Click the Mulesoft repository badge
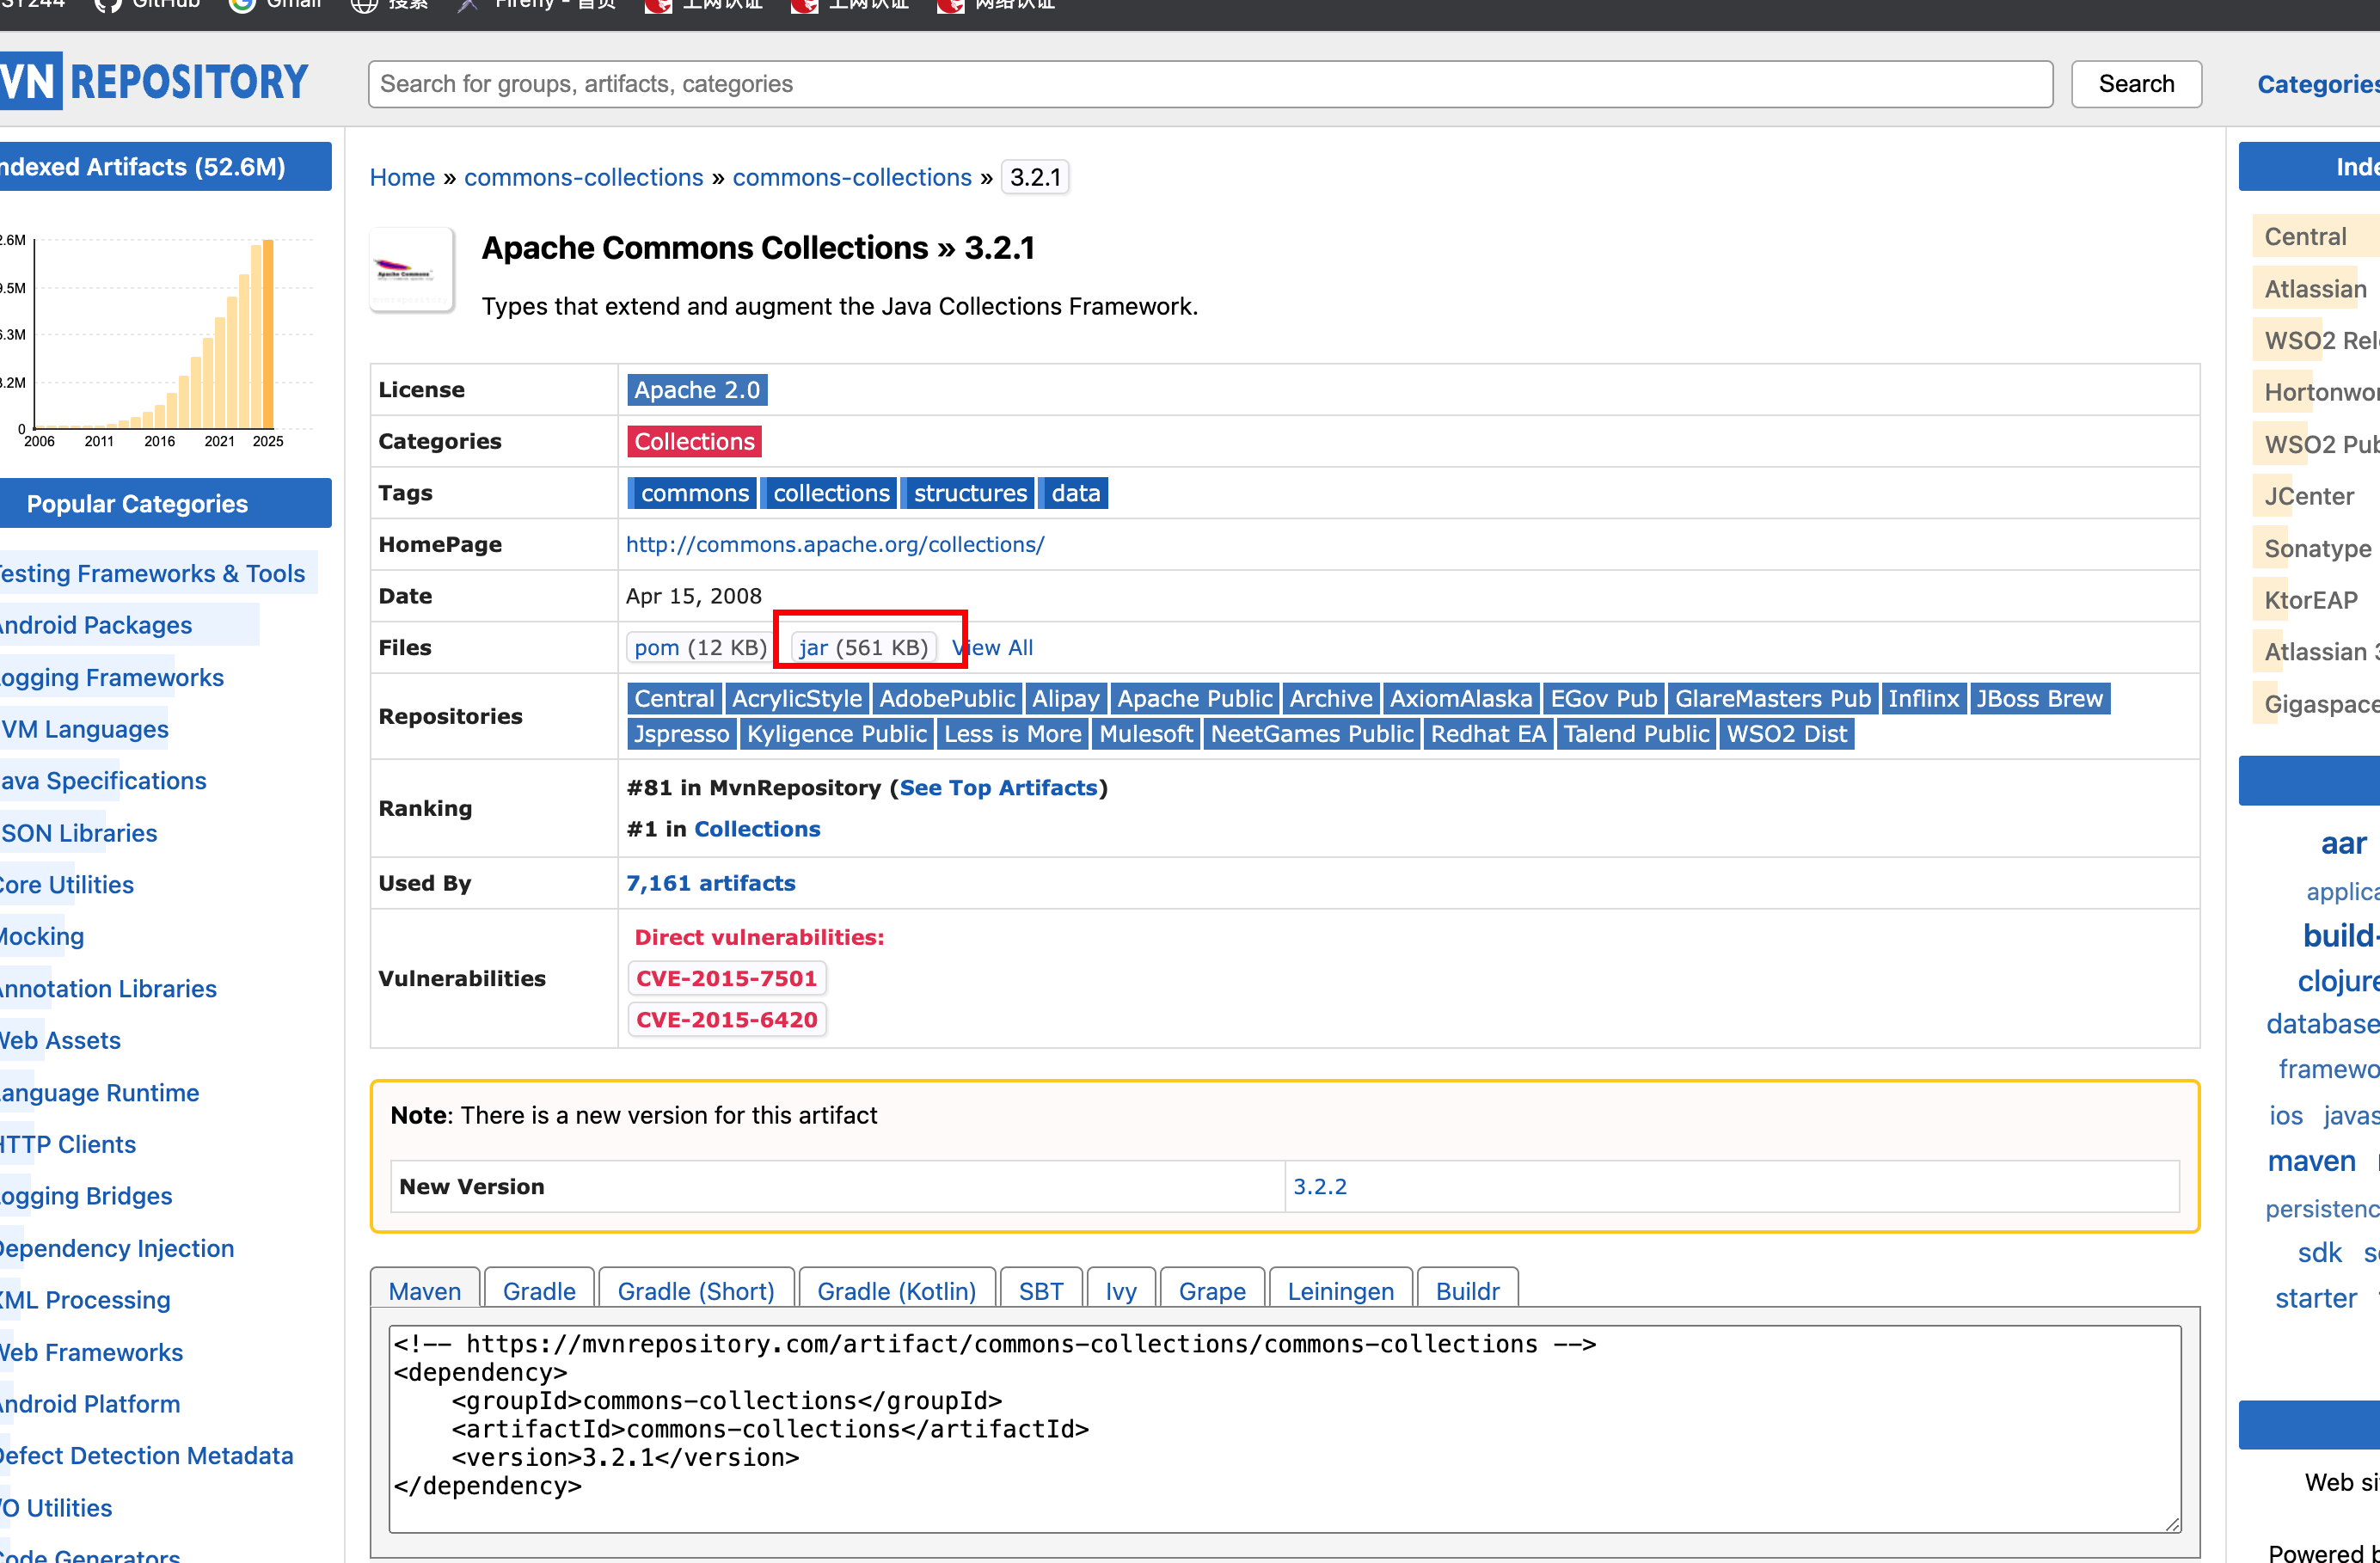This screenshot has width=2380, height=1563. 1145,734
